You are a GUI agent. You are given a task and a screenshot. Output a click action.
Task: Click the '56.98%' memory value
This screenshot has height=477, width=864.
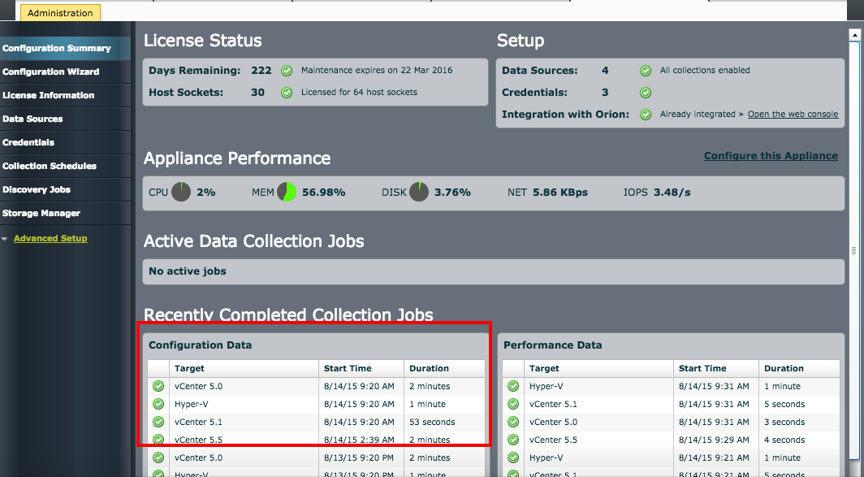pyautogui.click(x=323, y=193)
